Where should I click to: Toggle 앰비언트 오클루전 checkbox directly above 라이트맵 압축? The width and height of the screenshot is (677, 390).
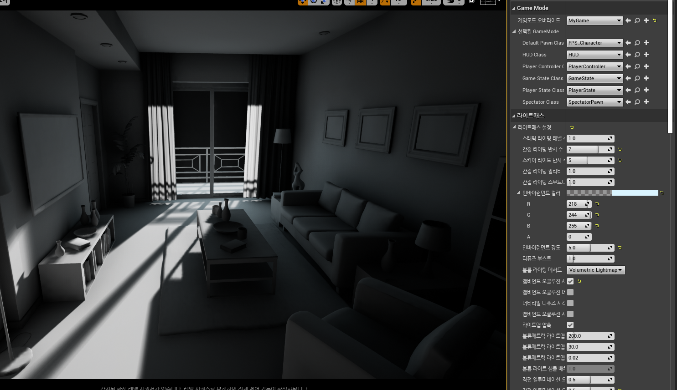[x=570, y=314]
